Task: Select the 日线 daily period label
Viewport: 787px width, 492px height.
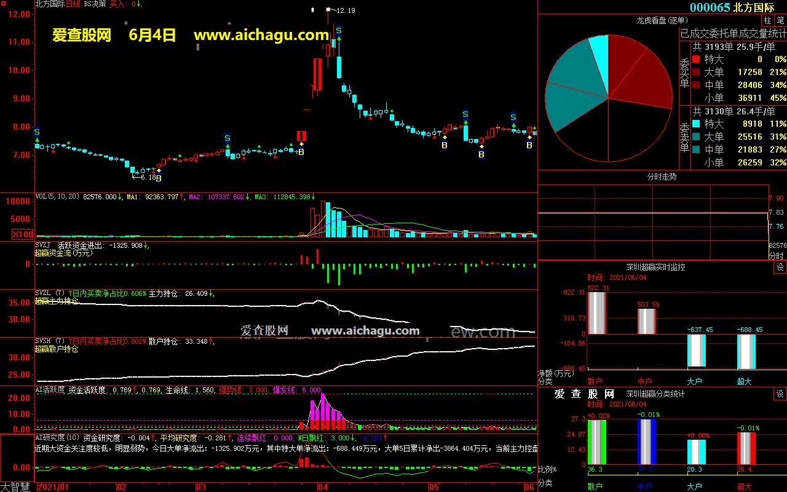Action: pos(73,4)
